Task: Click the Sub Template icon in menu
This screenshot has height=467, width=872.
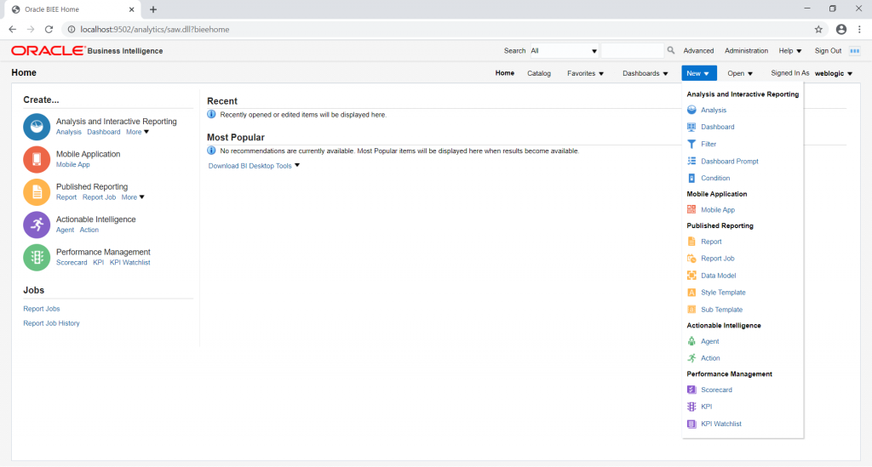Action: 691,310
